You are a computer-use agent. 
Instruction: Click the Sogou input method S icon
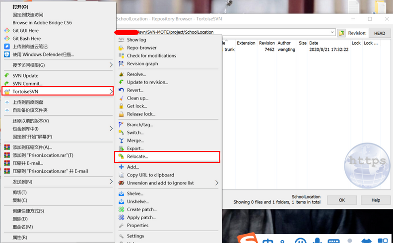point(248,238)
